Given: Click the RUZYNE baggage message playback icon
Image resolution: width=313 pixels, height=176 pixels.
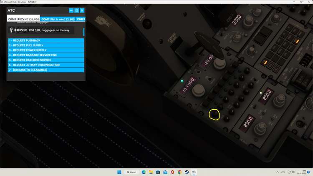Looking at the screenshot, I should click(15, 30).
